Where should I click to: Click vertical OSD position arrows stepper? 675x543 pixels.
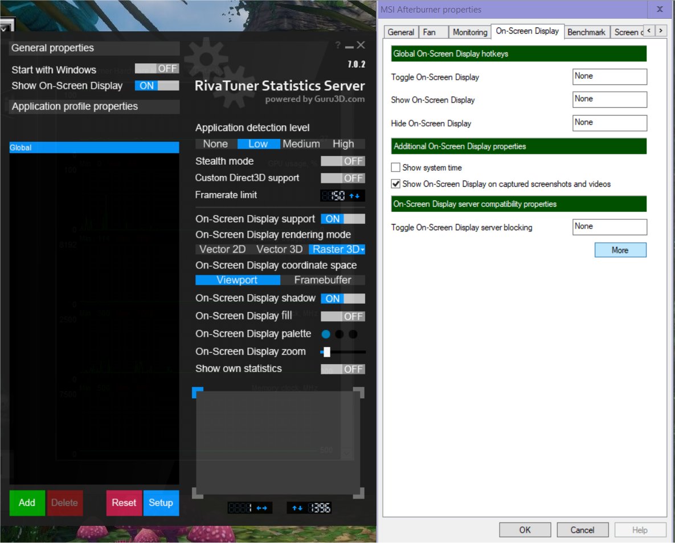297,508
